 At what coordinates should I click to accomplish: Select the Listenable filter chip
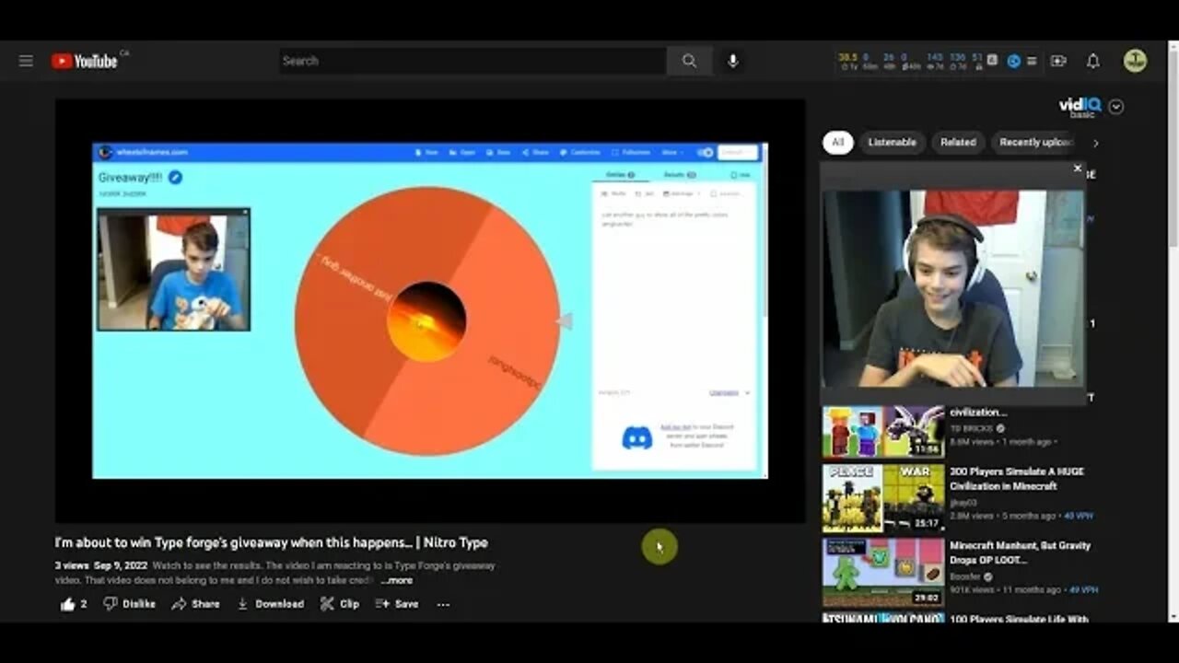pyautogui.click(x=892, y=143)
